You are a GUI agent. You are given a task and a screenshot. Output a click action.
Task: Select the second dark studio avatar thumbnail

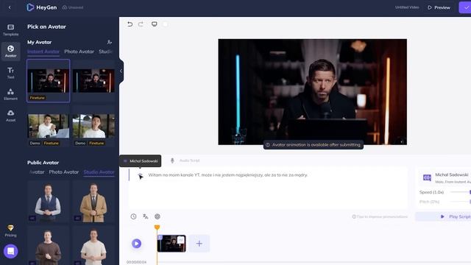tap(93, 81)
